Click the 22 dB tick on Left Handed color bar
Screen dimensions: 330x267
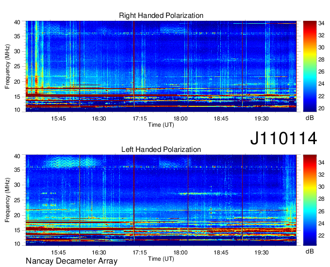point(321,236)
